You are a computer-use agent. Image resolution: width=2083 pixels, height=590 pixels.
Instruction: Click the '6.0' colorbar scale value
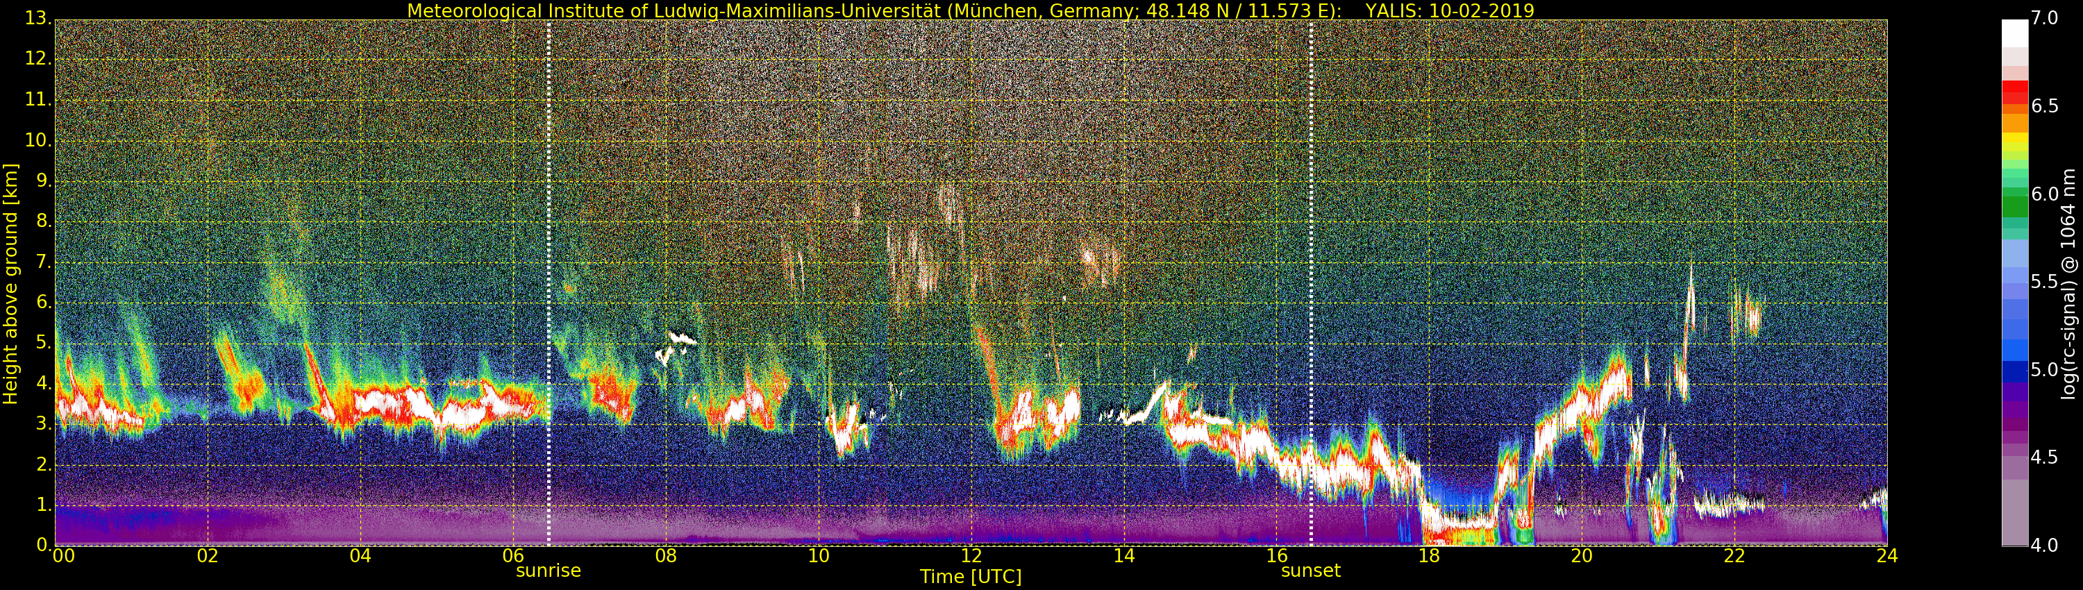(2045, 194)
